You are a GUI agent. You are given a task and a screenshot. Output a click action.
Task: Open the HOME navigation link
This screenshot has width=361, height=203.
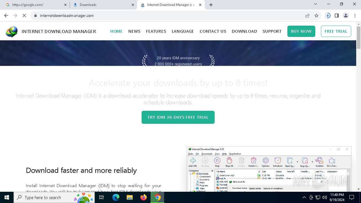coord(116,31)
